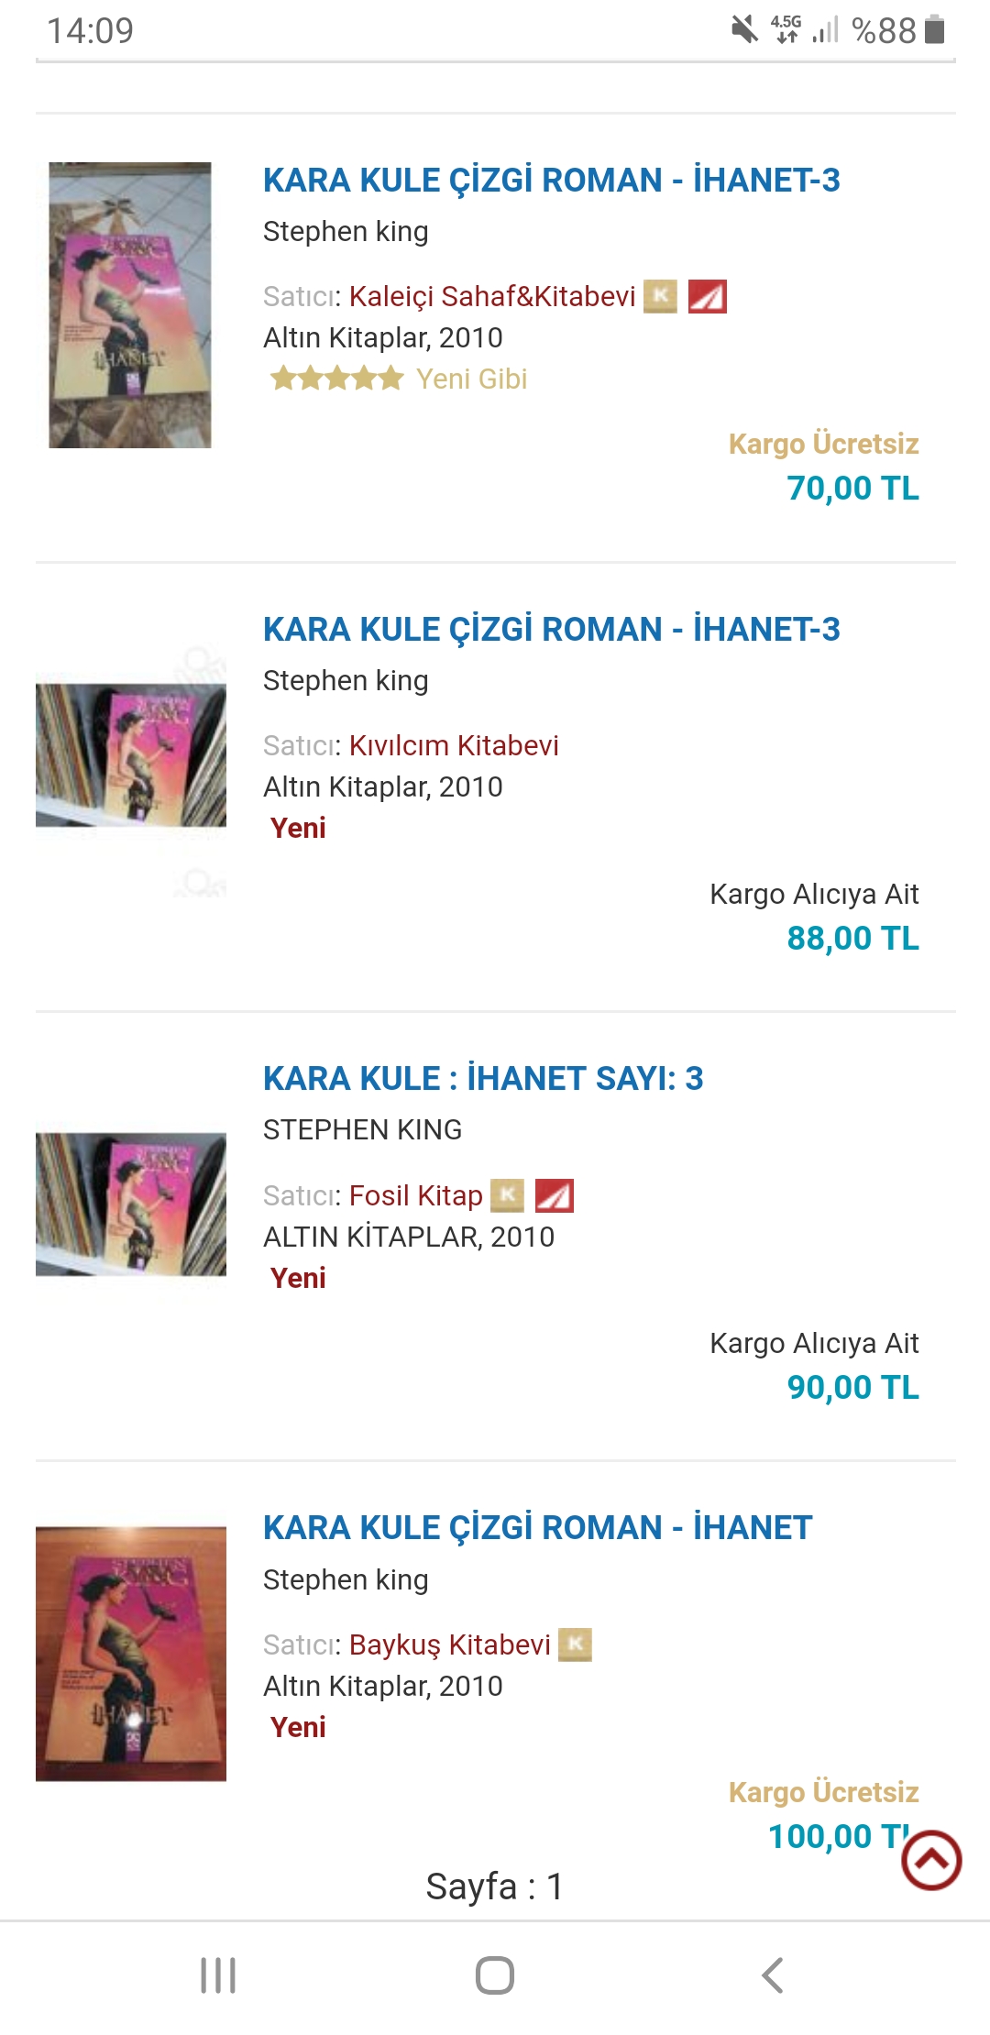Open the recent apps navigation button
The width and height of the screenshot is (990, 2035).
coord(218,1975)
